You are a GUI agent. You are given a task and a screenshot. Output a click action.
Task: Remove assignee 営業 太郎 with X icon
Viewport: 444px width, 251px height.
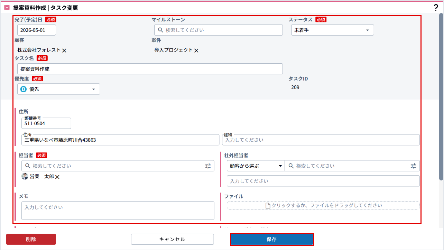pyautogui.click(x=57, y=177)
